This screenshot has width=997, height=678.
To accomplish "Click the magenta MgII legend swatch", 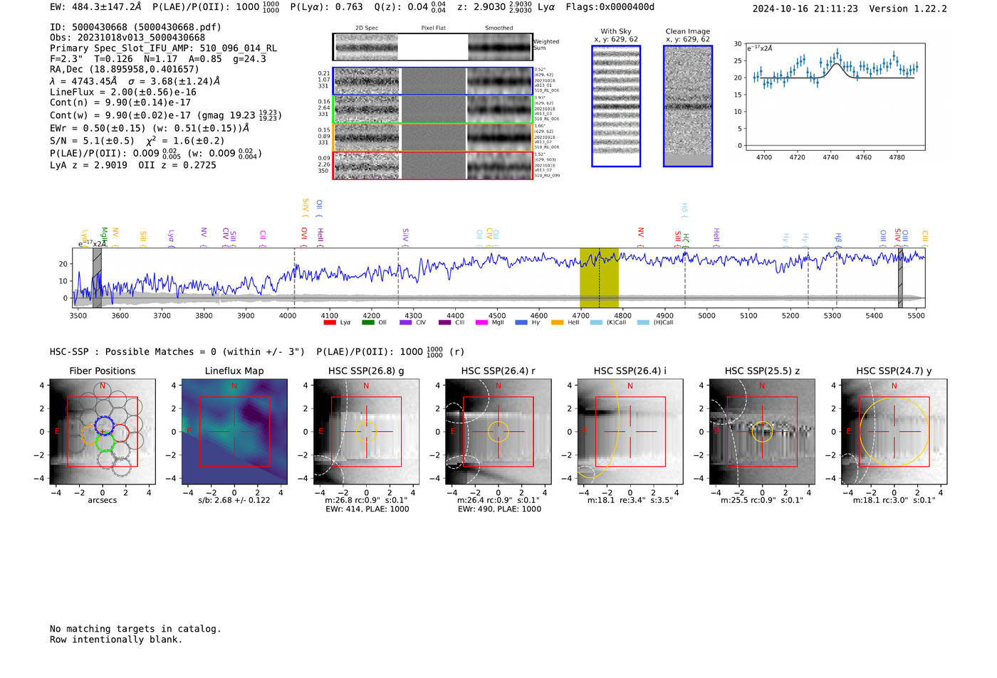I will coord(482,322).
